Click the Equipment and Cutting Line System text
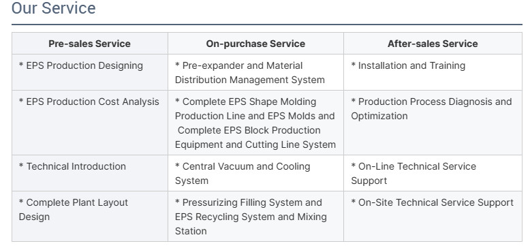 [x=255, y=144]
